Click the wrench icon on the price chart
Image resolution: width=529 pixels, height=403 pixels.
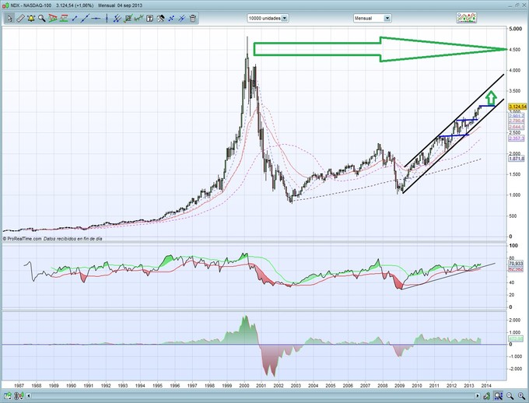click(6, 30)
